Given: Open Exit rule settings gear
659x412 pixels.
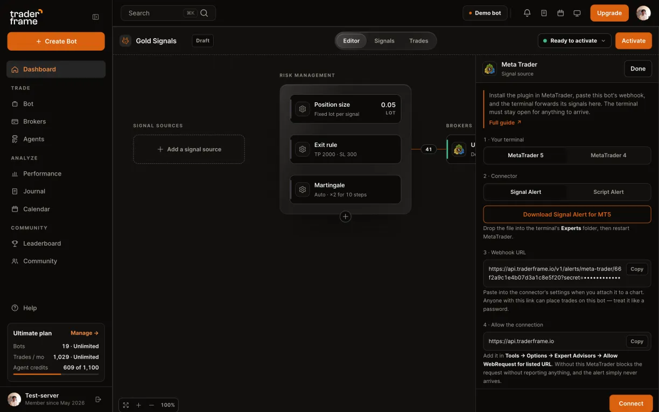Looking at the screenshot, I should 303,149.
